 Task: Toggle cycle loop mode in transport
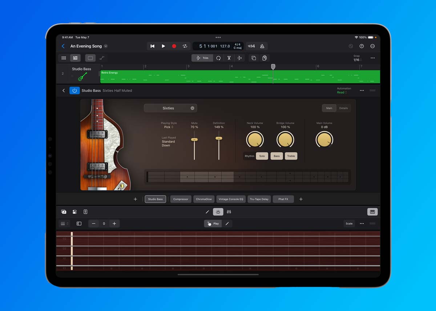(x=185, y=46)
